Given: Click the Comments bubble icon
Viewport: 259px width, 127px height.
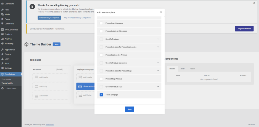Looking at the screenshot, I should click(x=2, y=23).
